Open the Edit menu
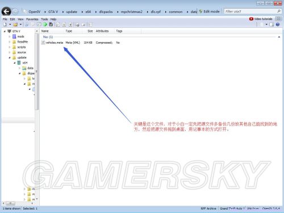This screenshot has height=213, width=284. click(x=12, y=19)
